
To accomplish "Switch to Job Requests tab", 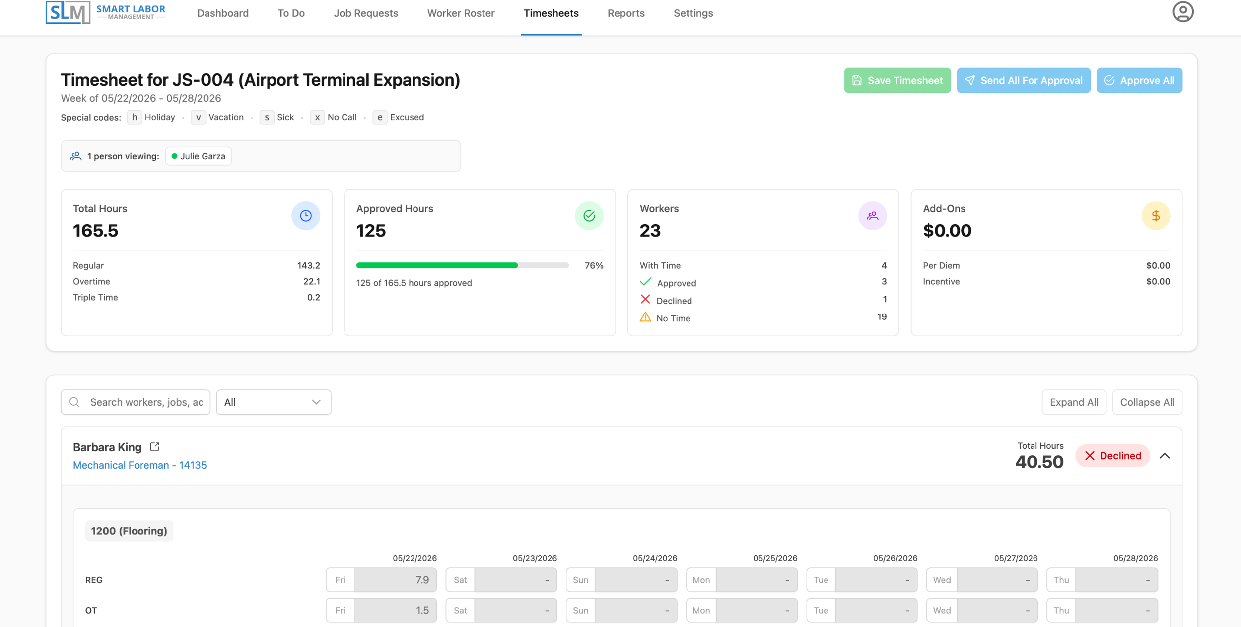I will (x=366, y=13).
